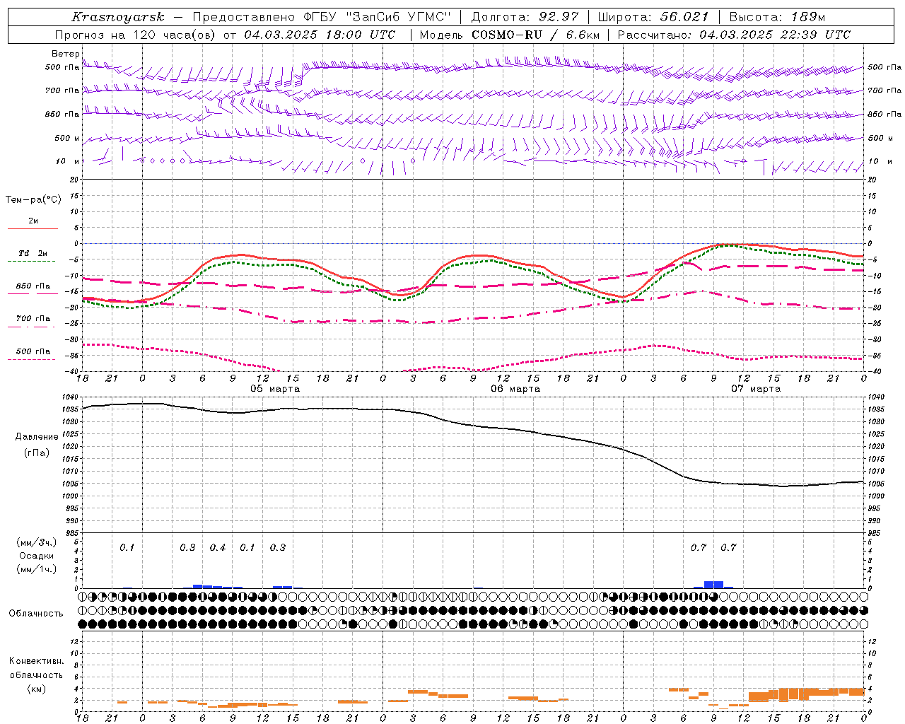Viewport: 905px width, 724px height.
Task: Click the '(мм/3ч.)' precipitation unit label
Action: 36,543
